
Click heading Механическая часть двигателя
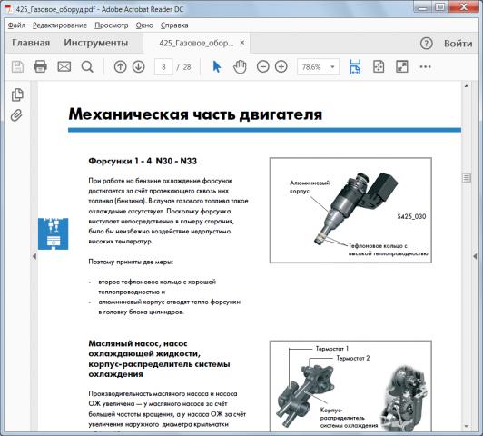[x=195, y=114]
